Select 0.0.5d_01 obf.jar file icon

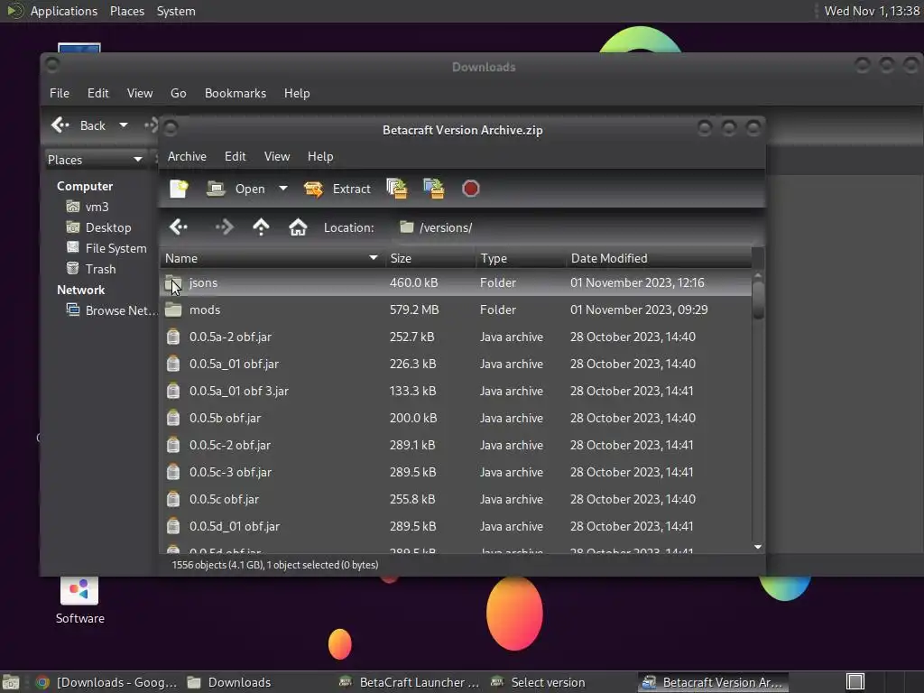173,527
